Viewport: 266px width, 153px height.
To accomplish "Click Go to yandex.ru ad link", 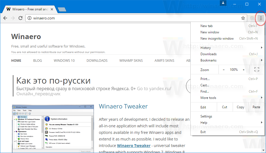I will point(154,89).
